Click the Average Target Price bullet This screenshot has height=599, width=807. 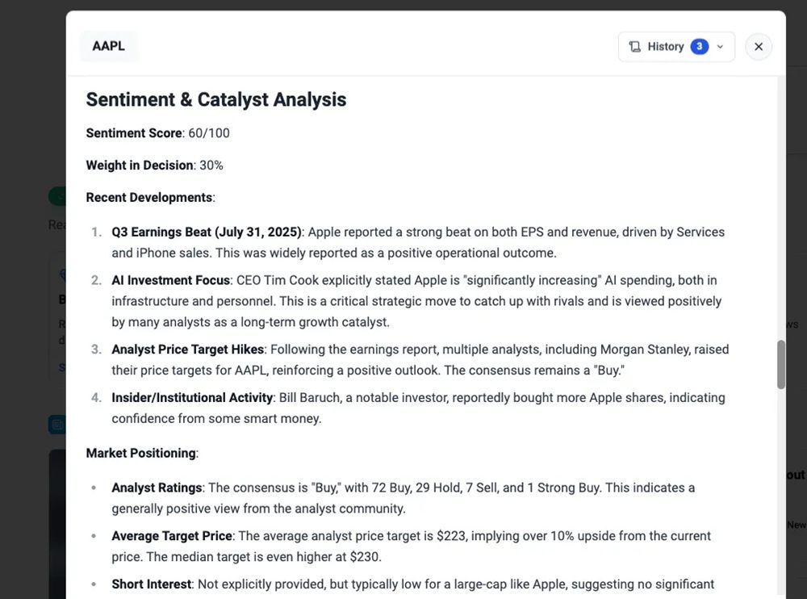pyautogui.click(x=172, y=536)
